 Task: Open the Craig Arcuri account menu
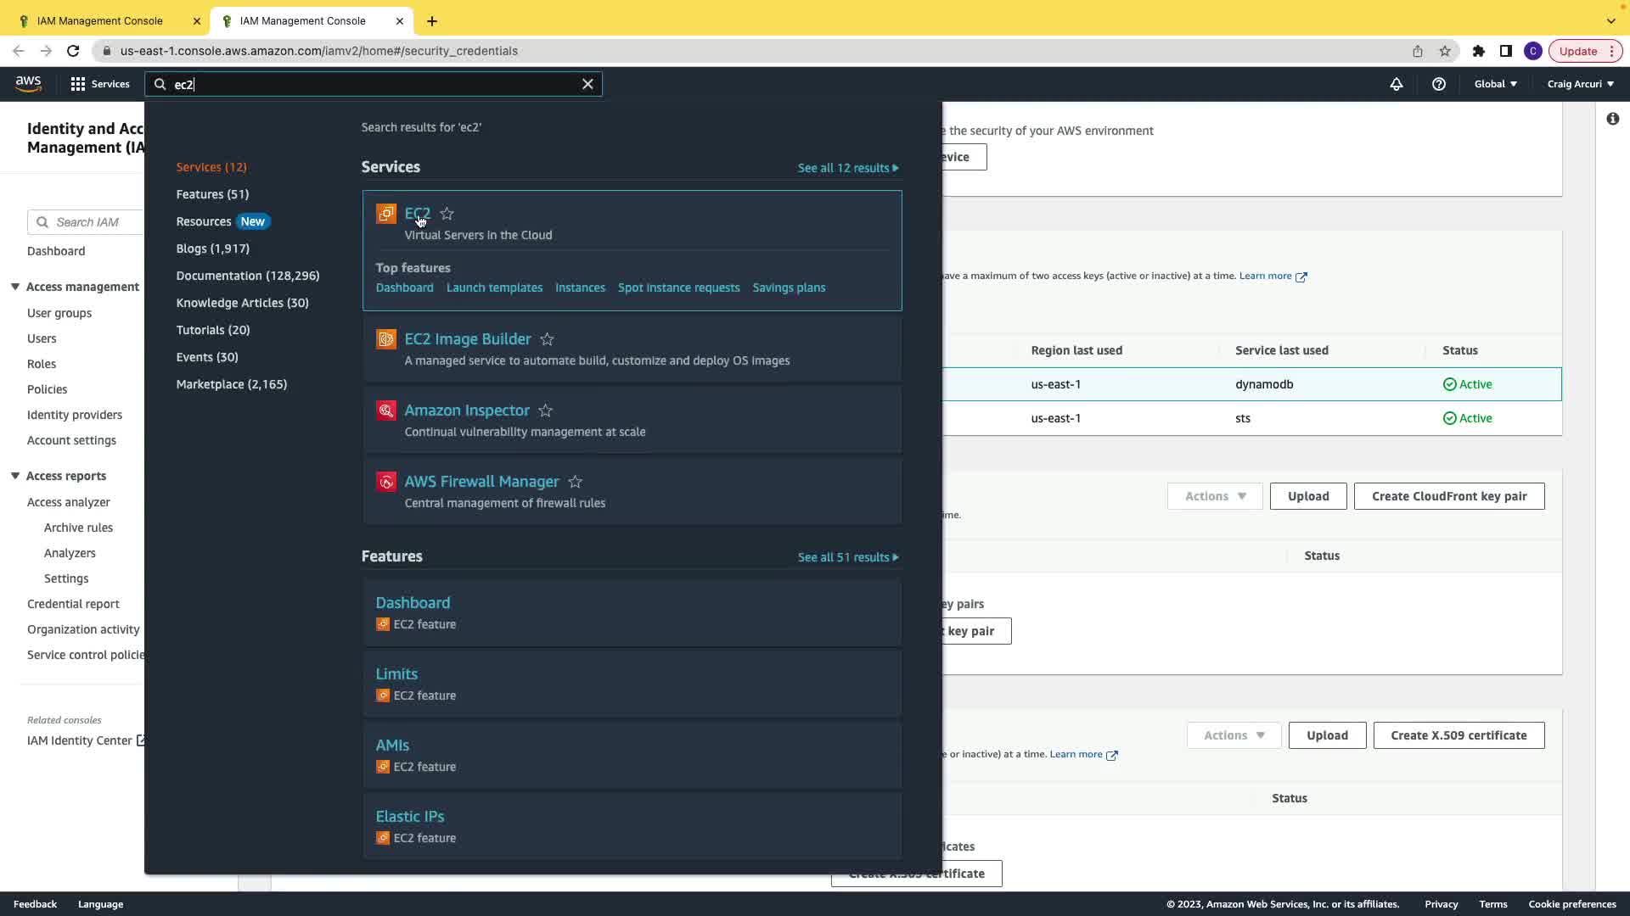tap(1580, 84)
